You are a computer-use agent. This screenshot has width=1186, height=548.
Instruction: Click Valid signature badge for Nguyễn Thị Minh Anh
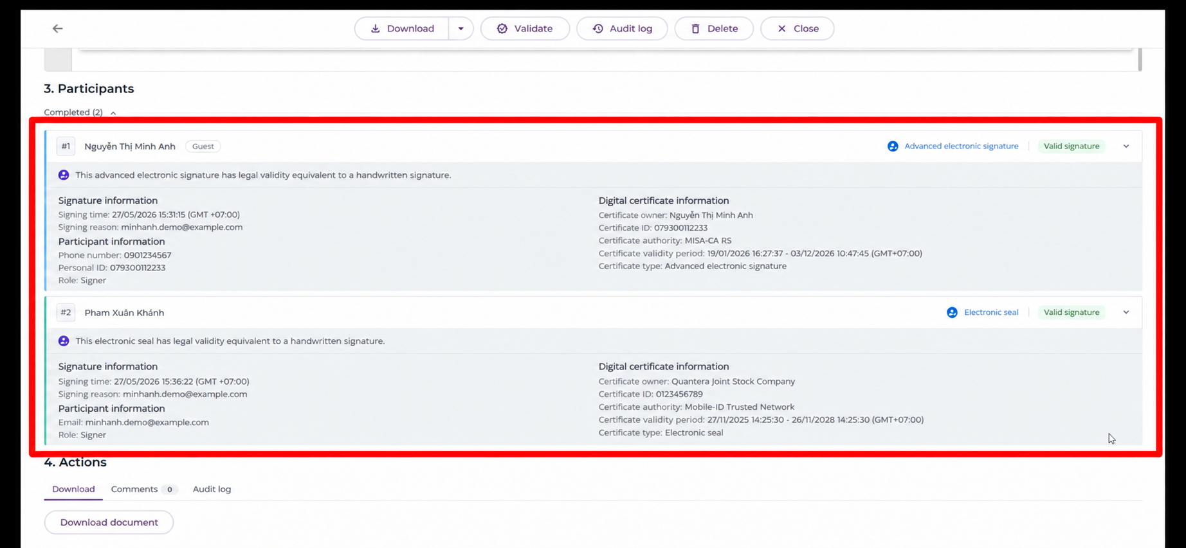click(x=1072, y=146)
